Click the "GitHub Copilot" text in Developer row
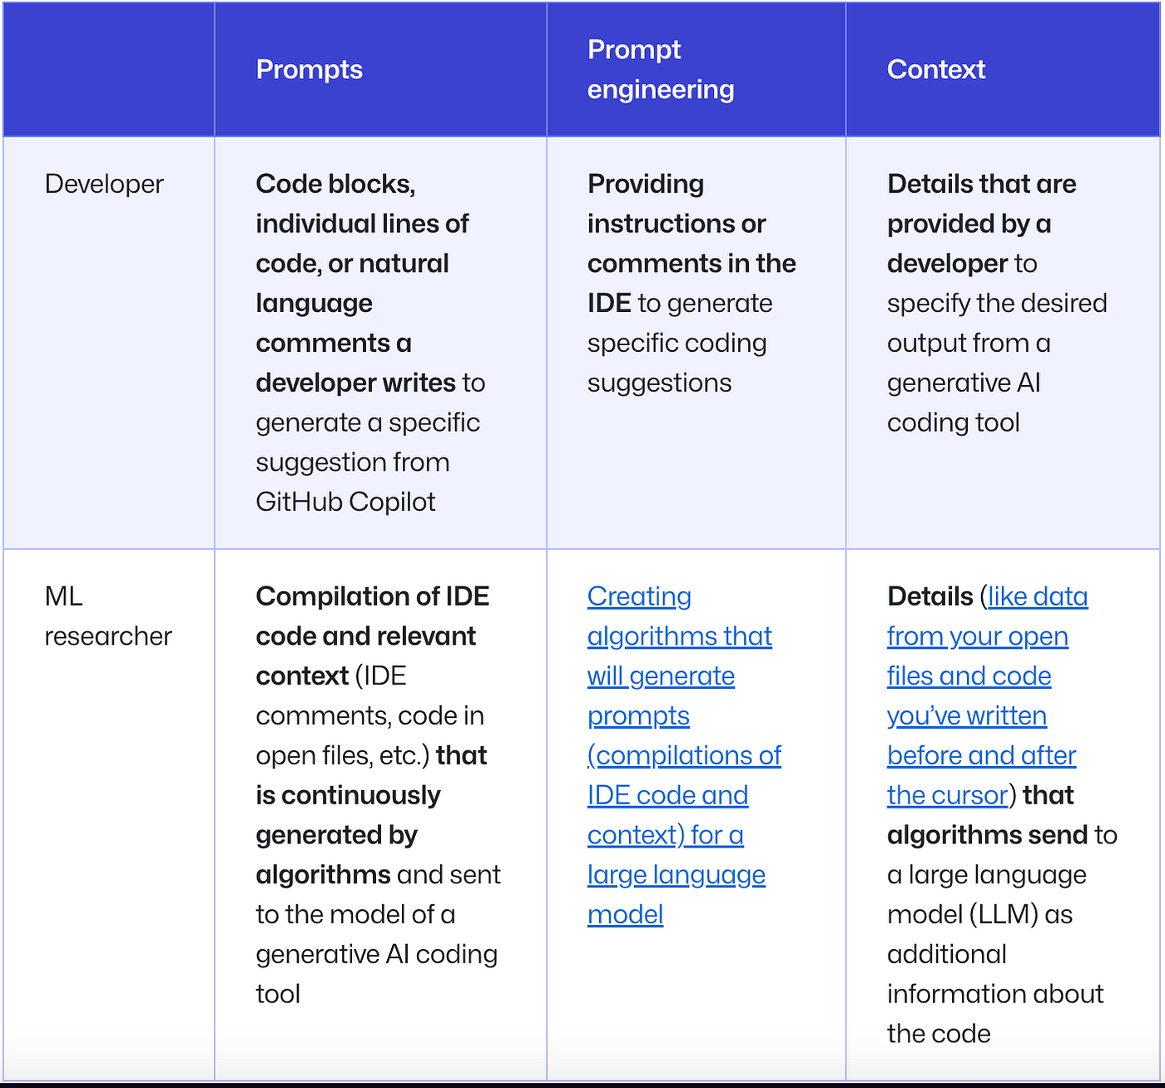This screenshot has width=1165, height=1088. tap(345, 502)
